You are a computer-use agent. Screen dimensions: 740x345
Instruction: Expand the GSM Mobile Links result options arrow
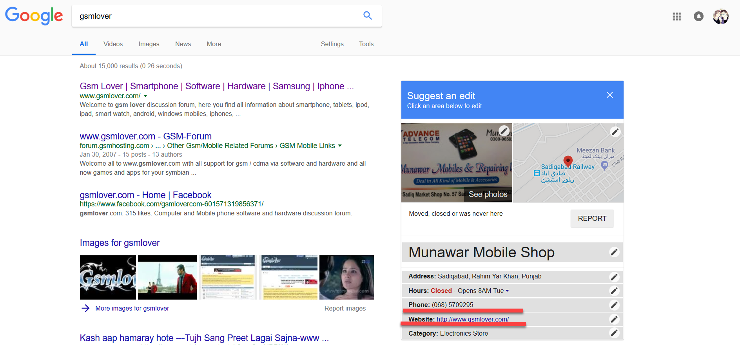[x=340, y=146]
